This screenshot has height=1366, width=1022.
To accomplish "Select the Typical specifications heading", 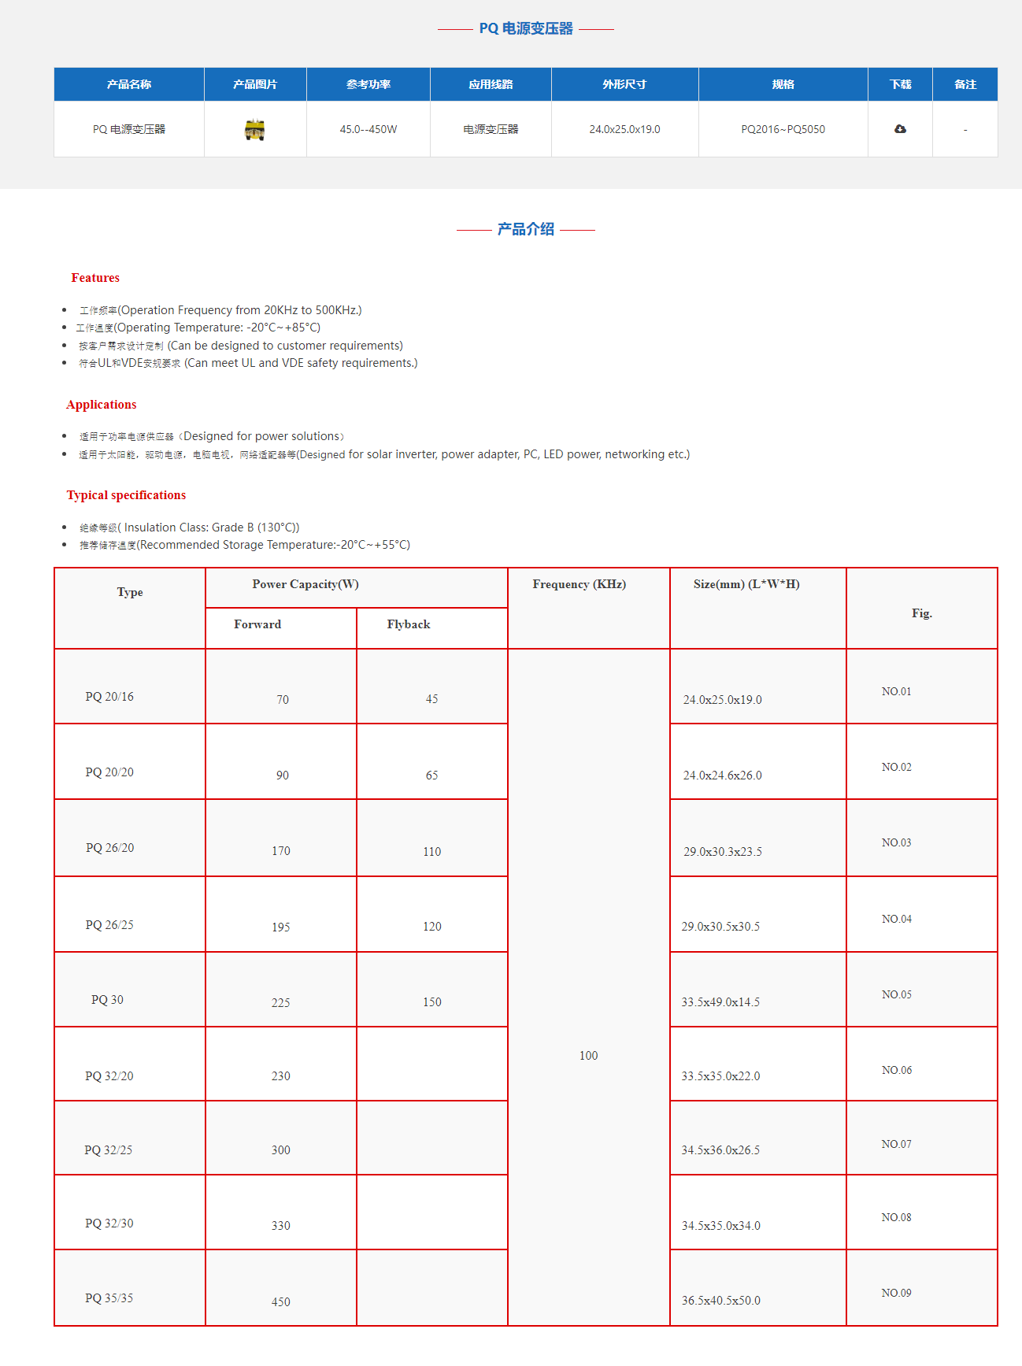I will tap(126, 495).
